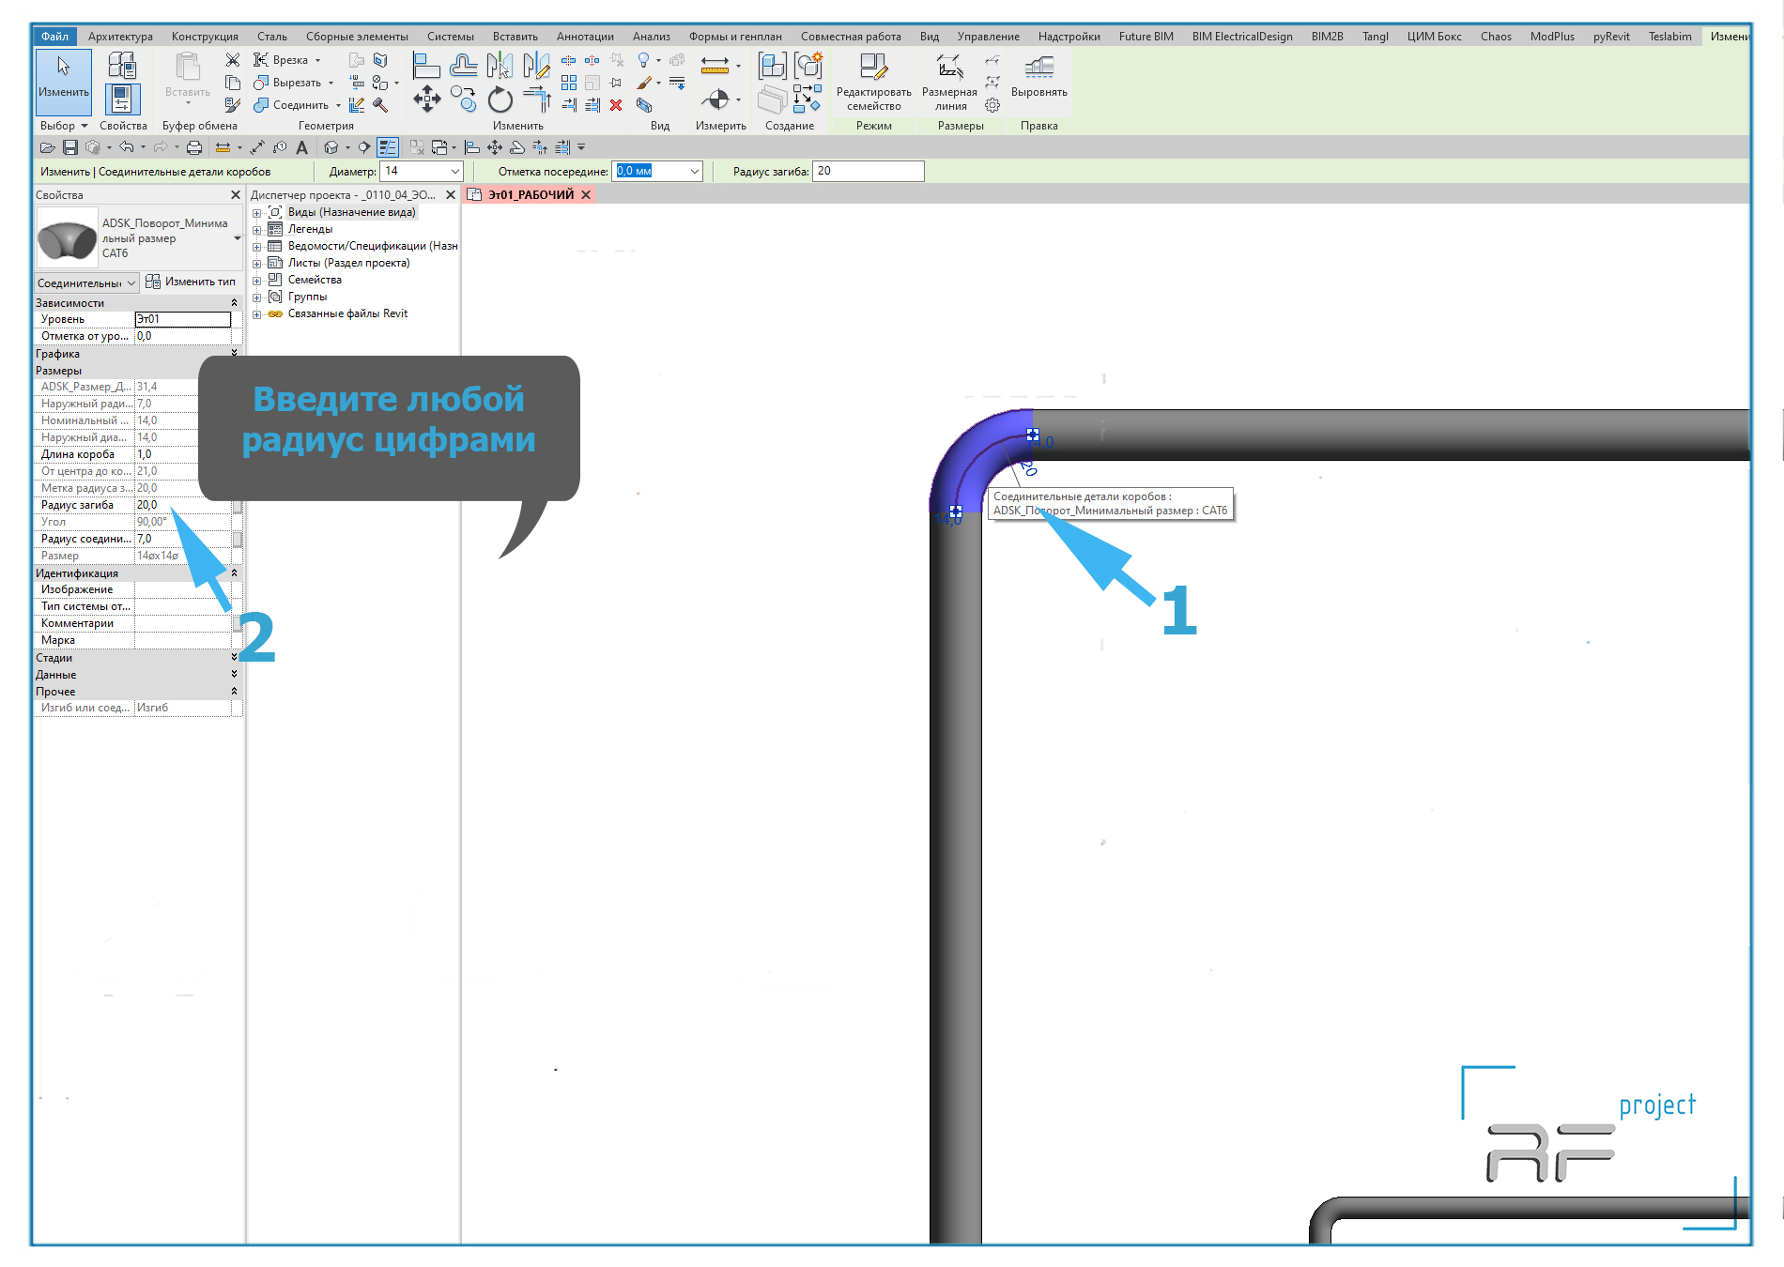The image size is (1784, 1267).
Task: Collapse the Зависимости properties section
Action: point(234,303)
